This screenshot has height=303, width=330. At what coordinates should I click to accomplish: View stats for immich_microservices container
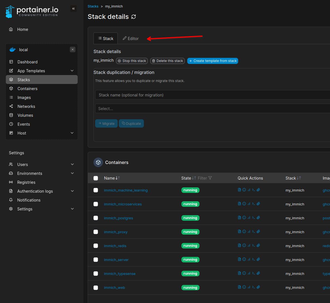coord(249,204)
